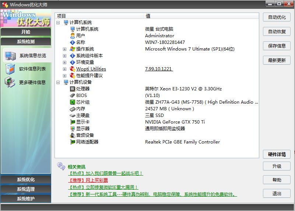Viewport: 295px width, 211px height.
Task: Click the 网络适配器 icon
Action: [x=73, y=142]
